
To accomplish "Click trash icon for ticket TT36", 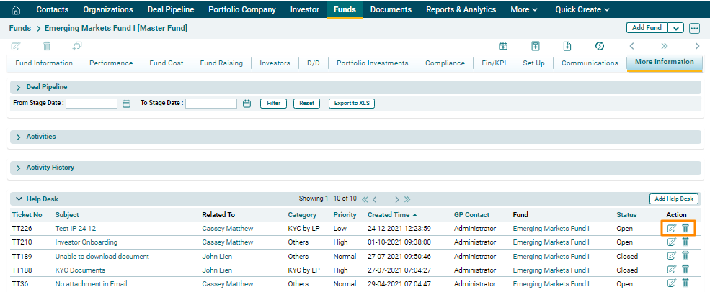I will [x=685, y=284].
